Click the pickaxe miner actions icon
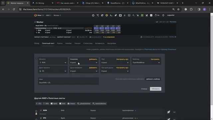This screenshot has height=120, width=213. tap(133, 15)
